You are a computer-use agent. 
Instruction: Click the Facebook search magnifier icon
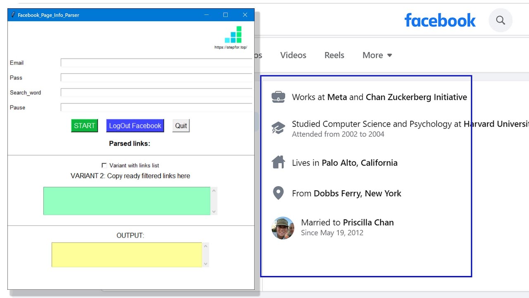point(500,20)
